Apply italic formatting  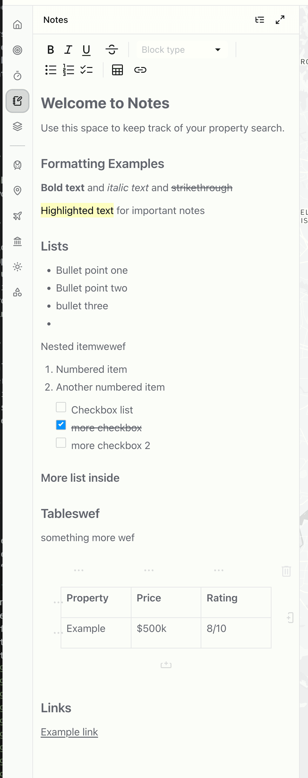click(68, 50)
